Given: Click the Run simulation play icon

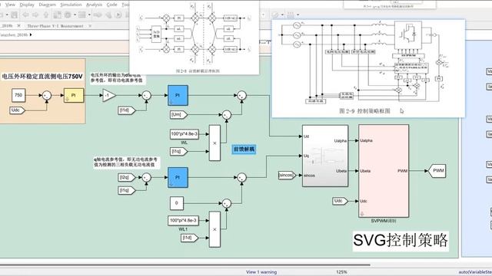Looking at the screenshot, I should coord(118,15).
